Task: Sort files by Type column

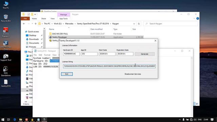Action: point(115,29)
